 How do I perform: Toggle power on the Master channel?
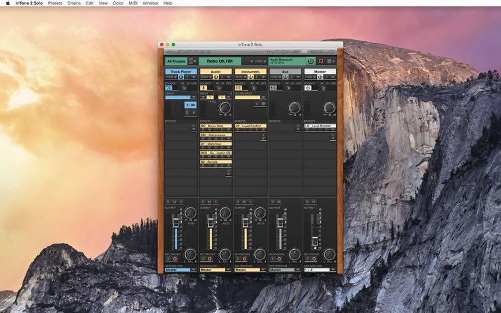tap(320, 77)
